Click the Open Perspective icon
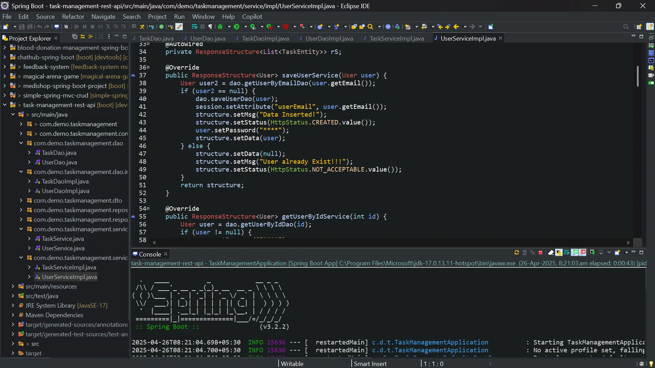 tap(639, 27)
